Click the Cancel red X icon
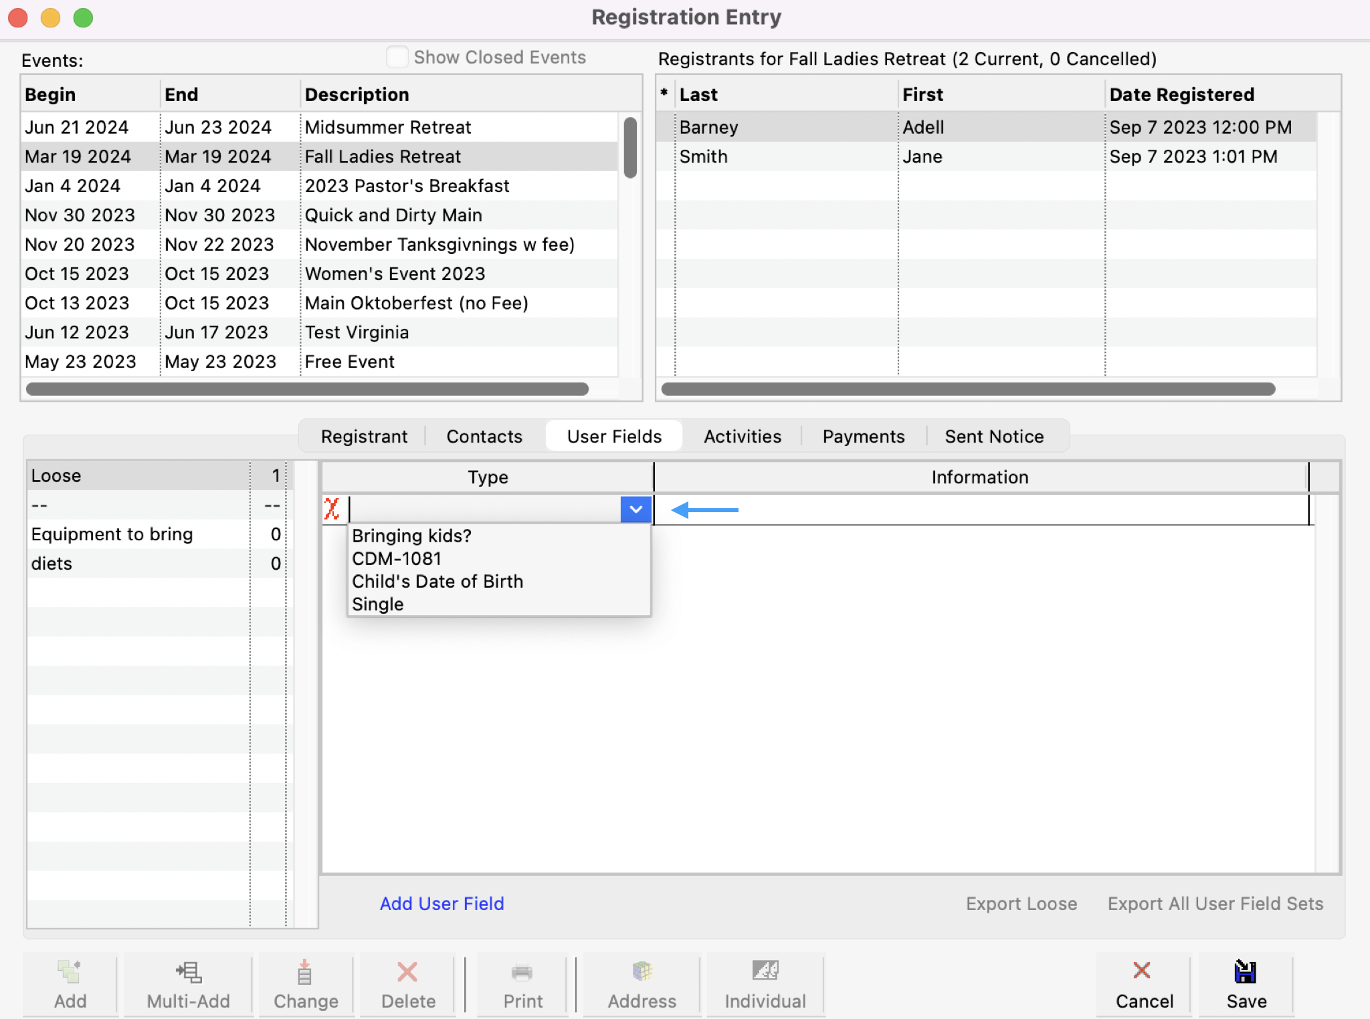The image size is (1370, 1019). pyautogui.click(x=1142, y=971)
